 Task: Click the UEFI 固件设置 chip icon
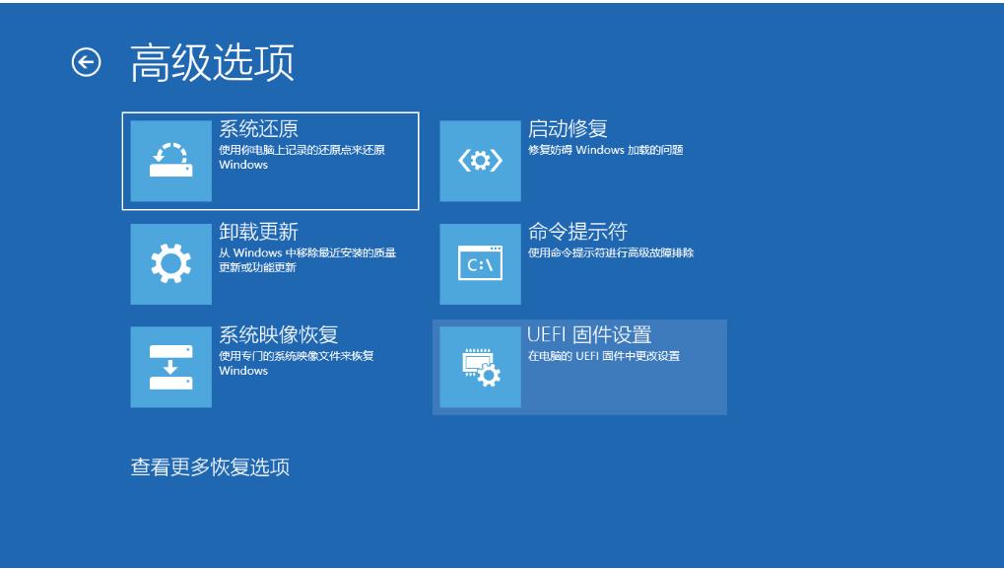[x=480, y=367]
